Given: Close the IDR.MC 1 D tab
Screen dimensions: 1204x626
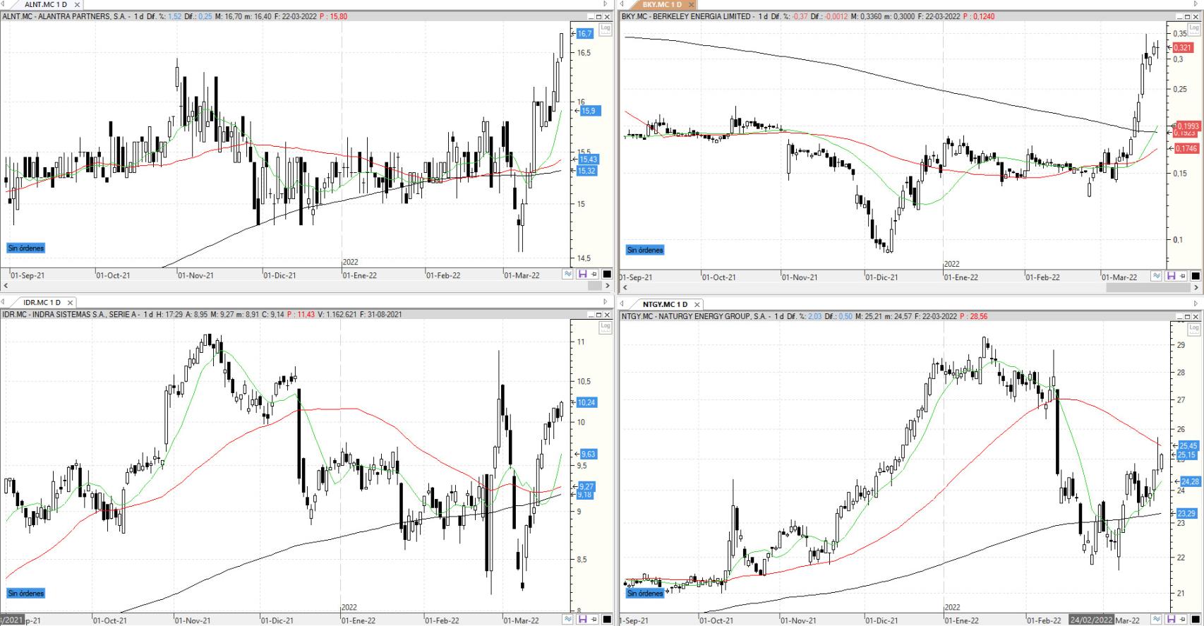Looking at the screenshot, I should coord(70,303).
